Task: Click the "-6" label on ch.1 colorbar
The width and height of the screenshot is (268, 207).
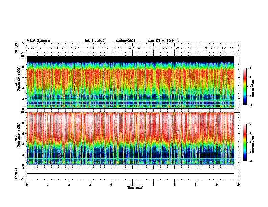Action: 250,68
